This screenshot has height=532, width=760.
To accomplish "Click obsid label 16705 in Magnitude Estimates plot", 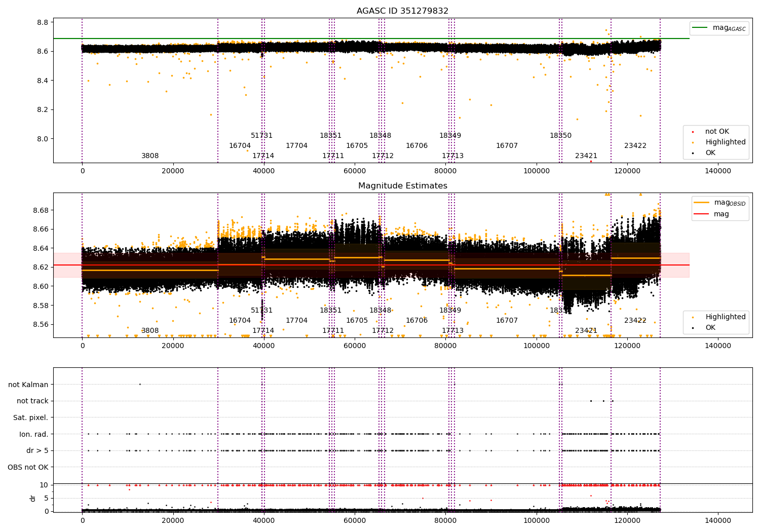I will click(357, 321).
